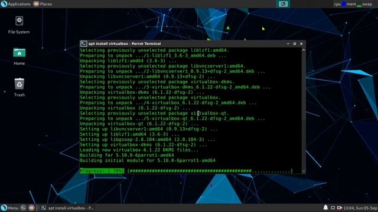
Task: Click the title 'apt install virtualbox - Parrot Terminal'
Action: click(125, 44)
